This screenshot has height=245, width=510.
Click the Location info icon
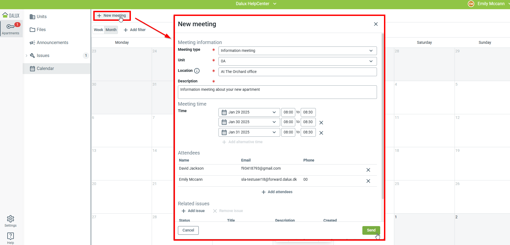point(197,71)
